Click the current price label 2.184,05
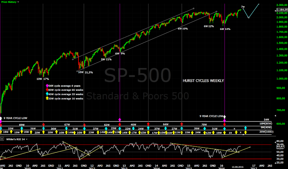The height and width of the screenshot is (169, 288). (x=282, y=10)
